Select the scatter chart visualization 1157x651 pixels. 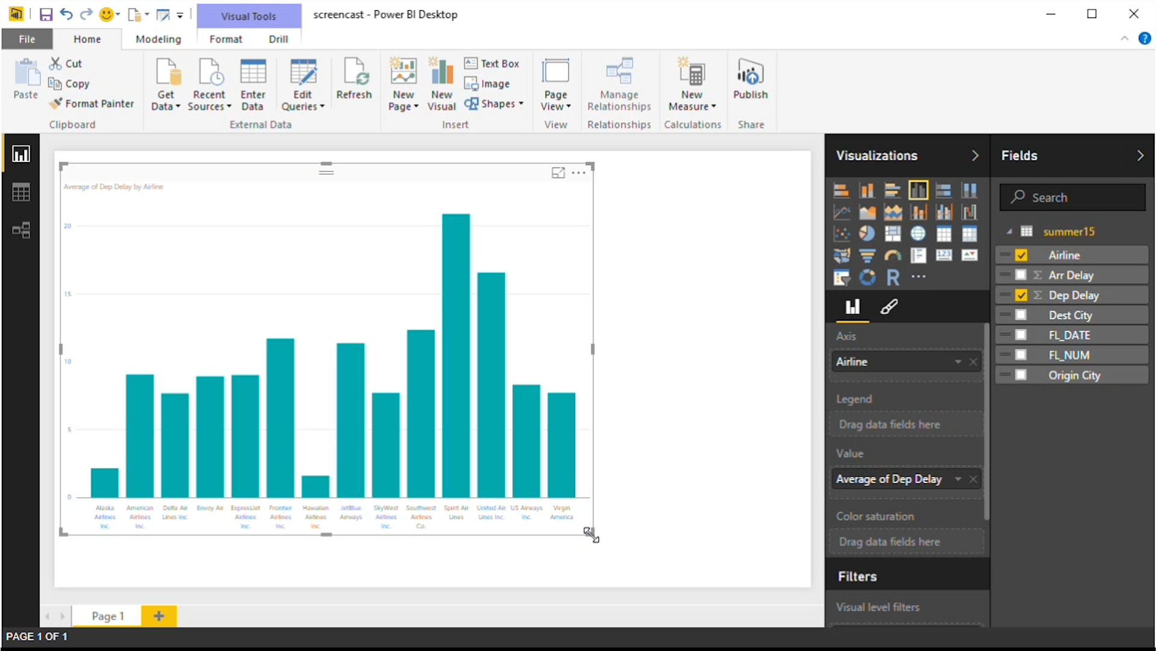[841, 234]
